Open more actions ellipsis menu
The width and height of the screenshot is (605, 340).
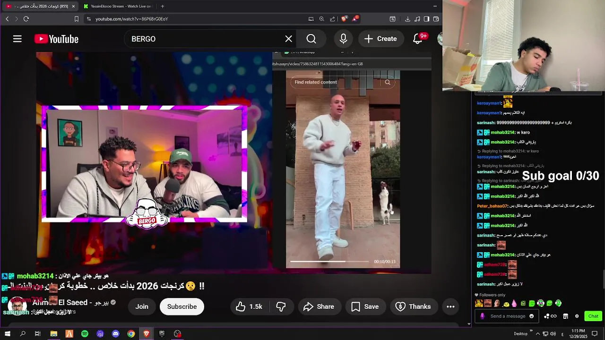point(450,306)
